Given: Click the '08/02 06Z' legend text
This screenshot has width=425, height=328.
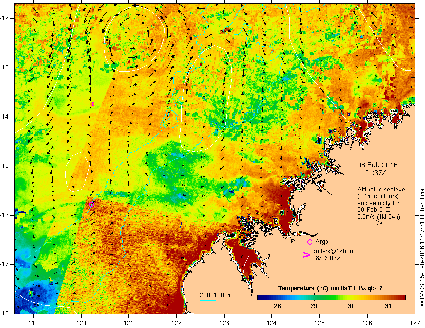Looking at the screenshot, I should pyautogui.click(x=326, y=258).
